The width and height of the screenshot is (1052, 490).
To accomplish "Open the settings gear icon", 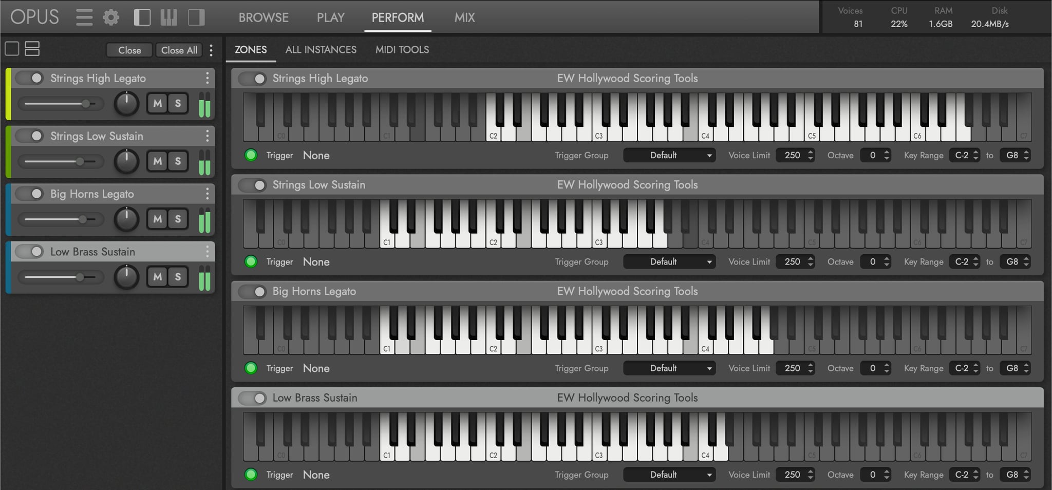I will point(111,17).
